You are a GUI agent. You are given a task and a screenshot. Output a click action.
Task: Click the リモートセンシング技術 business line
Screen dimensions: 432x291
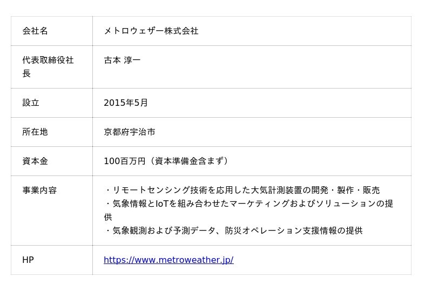coord(242,190)
